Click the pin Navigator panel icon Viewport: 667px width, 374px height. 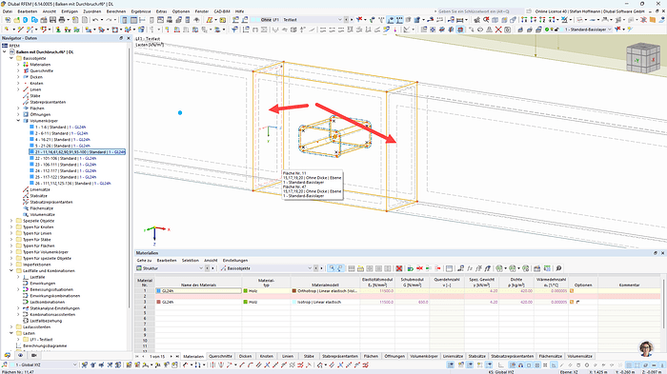(121, 38)
